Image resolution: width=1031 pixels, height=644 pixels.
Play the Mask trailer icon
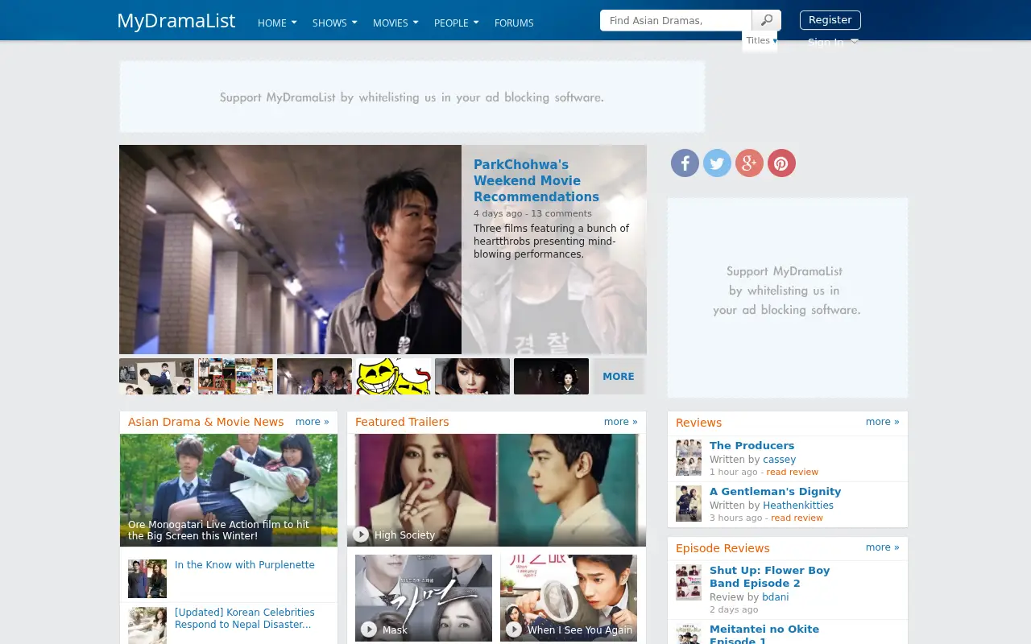[x=369, y=630]
